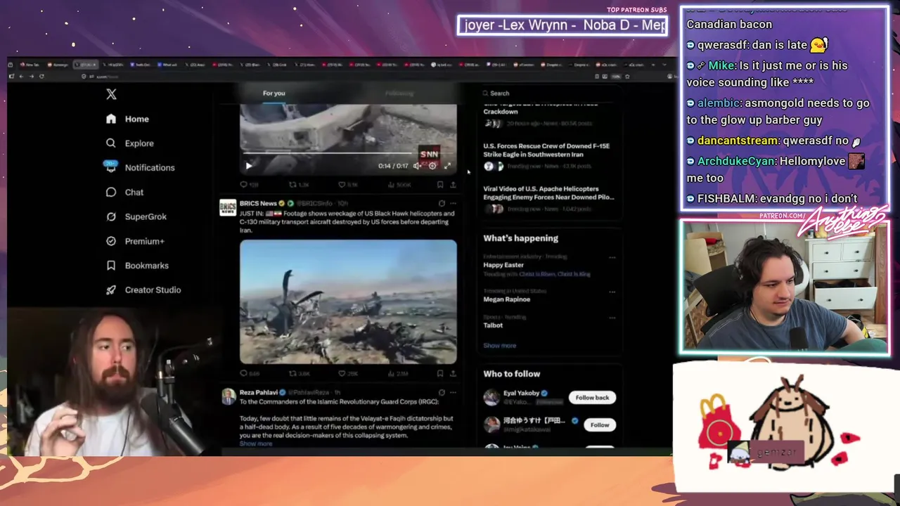Reload the browser page

(x=41, y=76)
